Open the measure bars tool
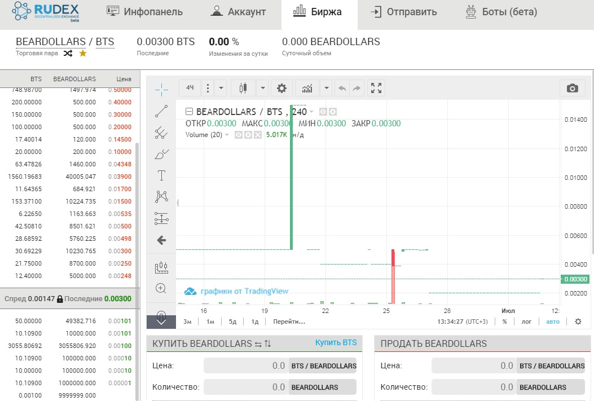Viewport: 594px width, 401px height. 161,267
